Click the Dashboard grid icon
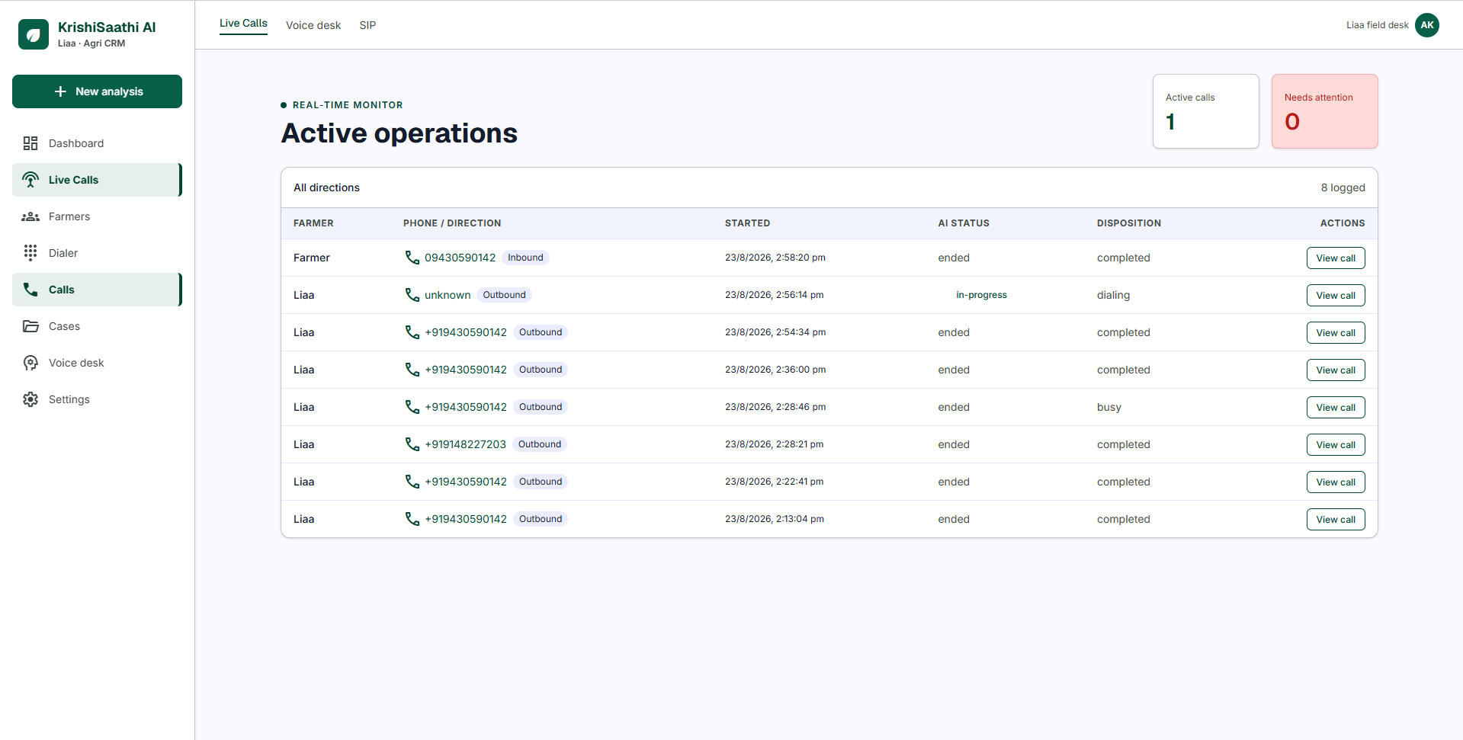Screen dimensions: 1463x740 pos(30,143)
